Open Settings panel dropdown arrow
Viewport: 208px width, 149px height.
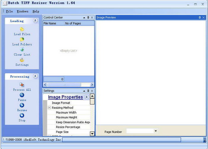[x=84, y=91]
